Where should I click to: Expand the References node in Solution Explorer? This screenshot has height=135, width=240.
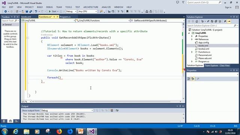coord(192,39)
